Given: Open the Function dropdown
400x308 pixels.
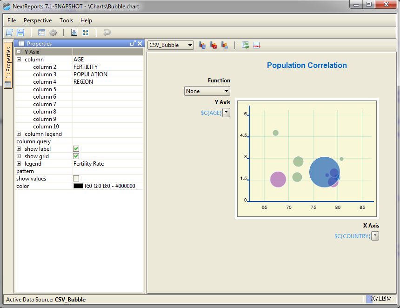Looking at the screenshot, I should point(207,91).
